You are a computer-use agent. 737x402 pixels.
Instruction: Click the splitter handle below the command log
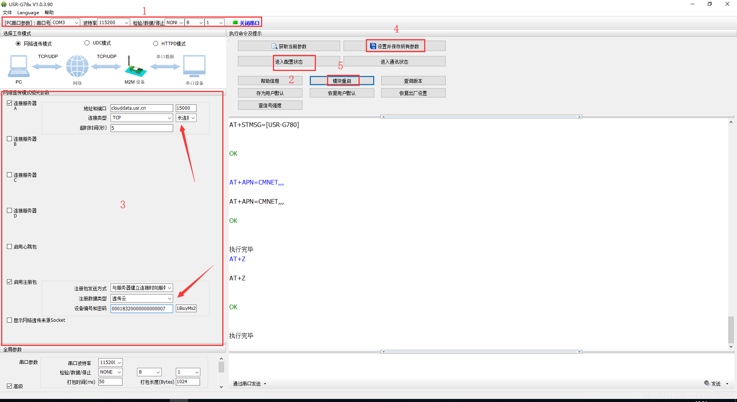[481, 351]
